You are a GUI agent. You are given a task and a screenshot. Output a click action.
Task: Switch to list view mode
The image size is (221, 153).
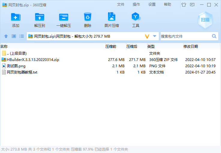(22, 36)
